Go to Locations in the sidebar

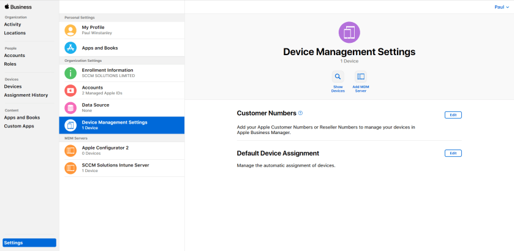coord(15,33)
